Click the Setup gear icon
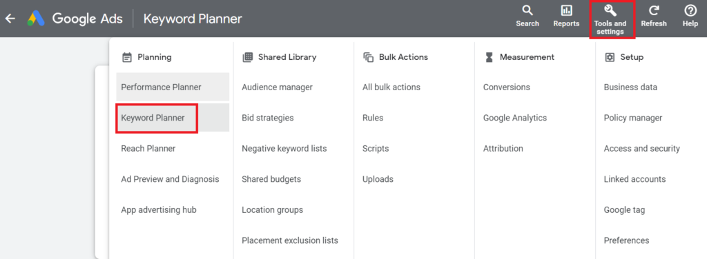The image size is (707, 259). [x=610, y=57]
